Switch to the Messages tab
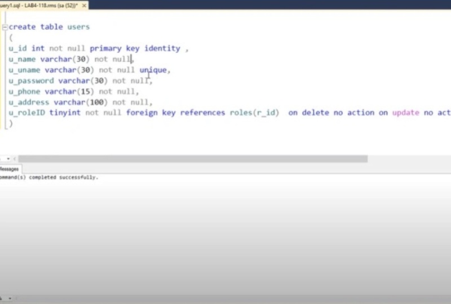This screenshot has width=451, height=304. tap(10, 169)
